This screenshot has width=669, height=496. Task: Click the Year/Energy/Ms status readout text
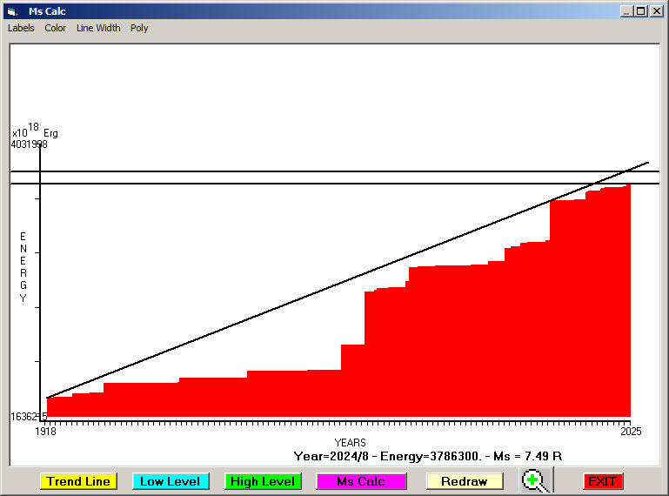click(427, 456)
